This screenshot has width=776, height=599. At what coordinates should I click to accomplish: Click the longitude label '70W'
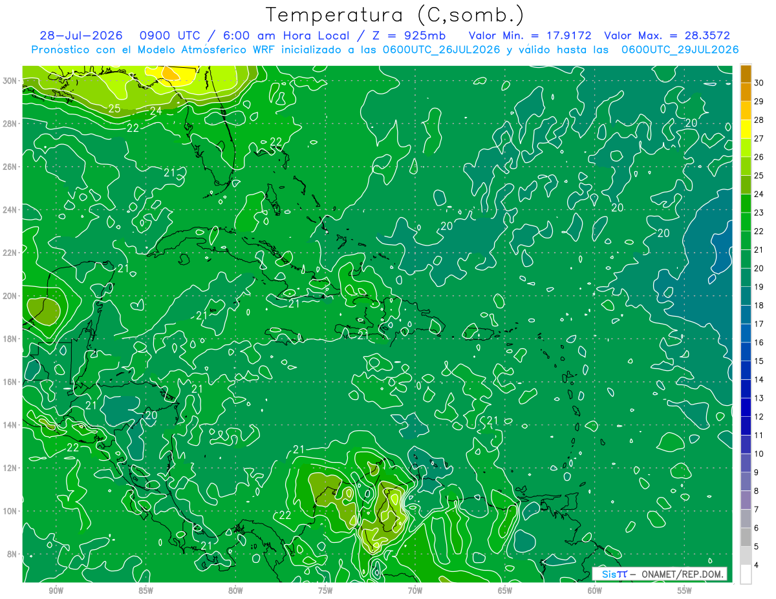click(x=415, y=591)
